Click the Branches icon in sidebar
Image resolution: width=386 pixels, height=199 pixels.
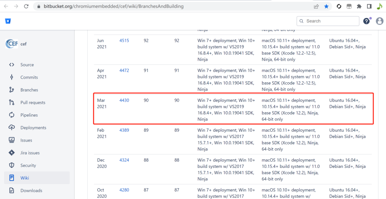click(x=12, y=90)
